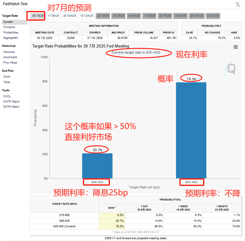This screenshot has width=245, height=241.
Task: Click the 425-450 (Current) row label
Action: [64, 226]
